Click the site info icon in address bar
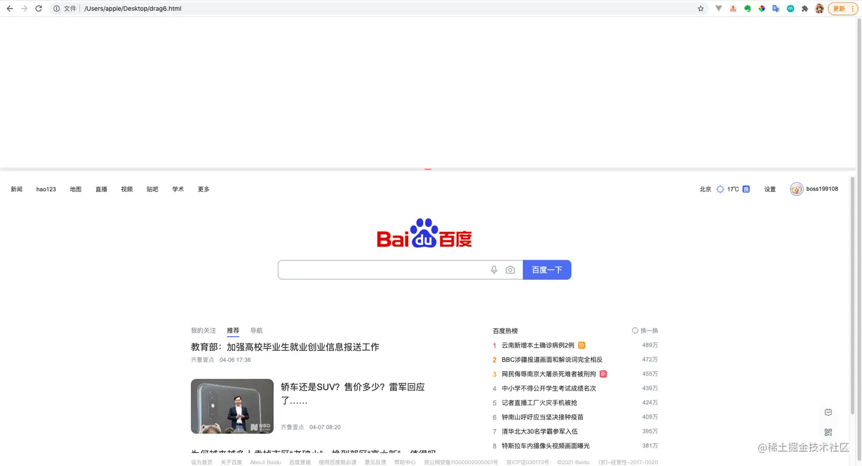 [56, 9]
